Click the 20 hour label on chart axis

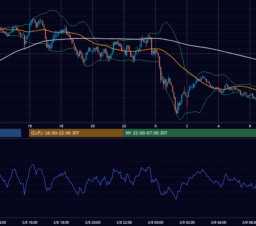pos(93,126)
